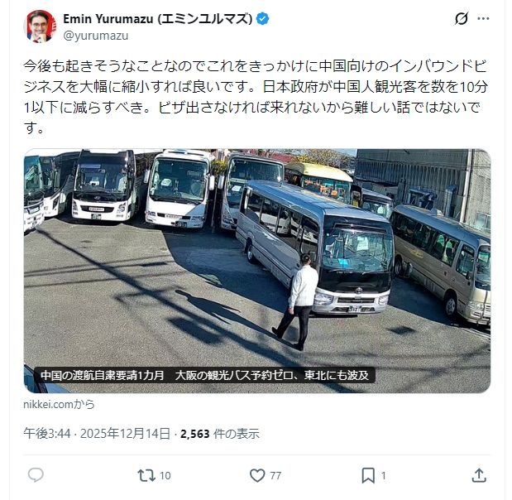Reply using the speech bubble icon
Screen dimensions: 512x500
(36, 475)
